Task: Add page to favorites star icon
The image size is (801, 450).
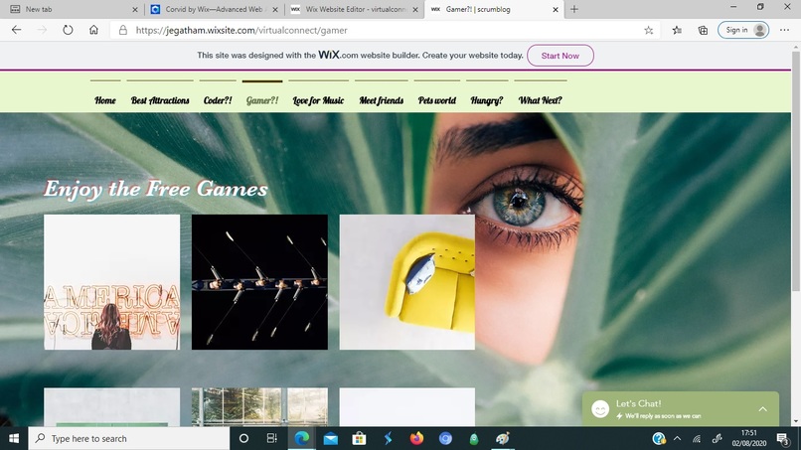Action: pos(649,30)
